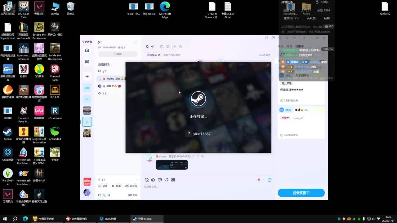Screen dimensions: 397x223
Task: Click the 找女生 tag in right panel
Action: click(x=285, y=118)
